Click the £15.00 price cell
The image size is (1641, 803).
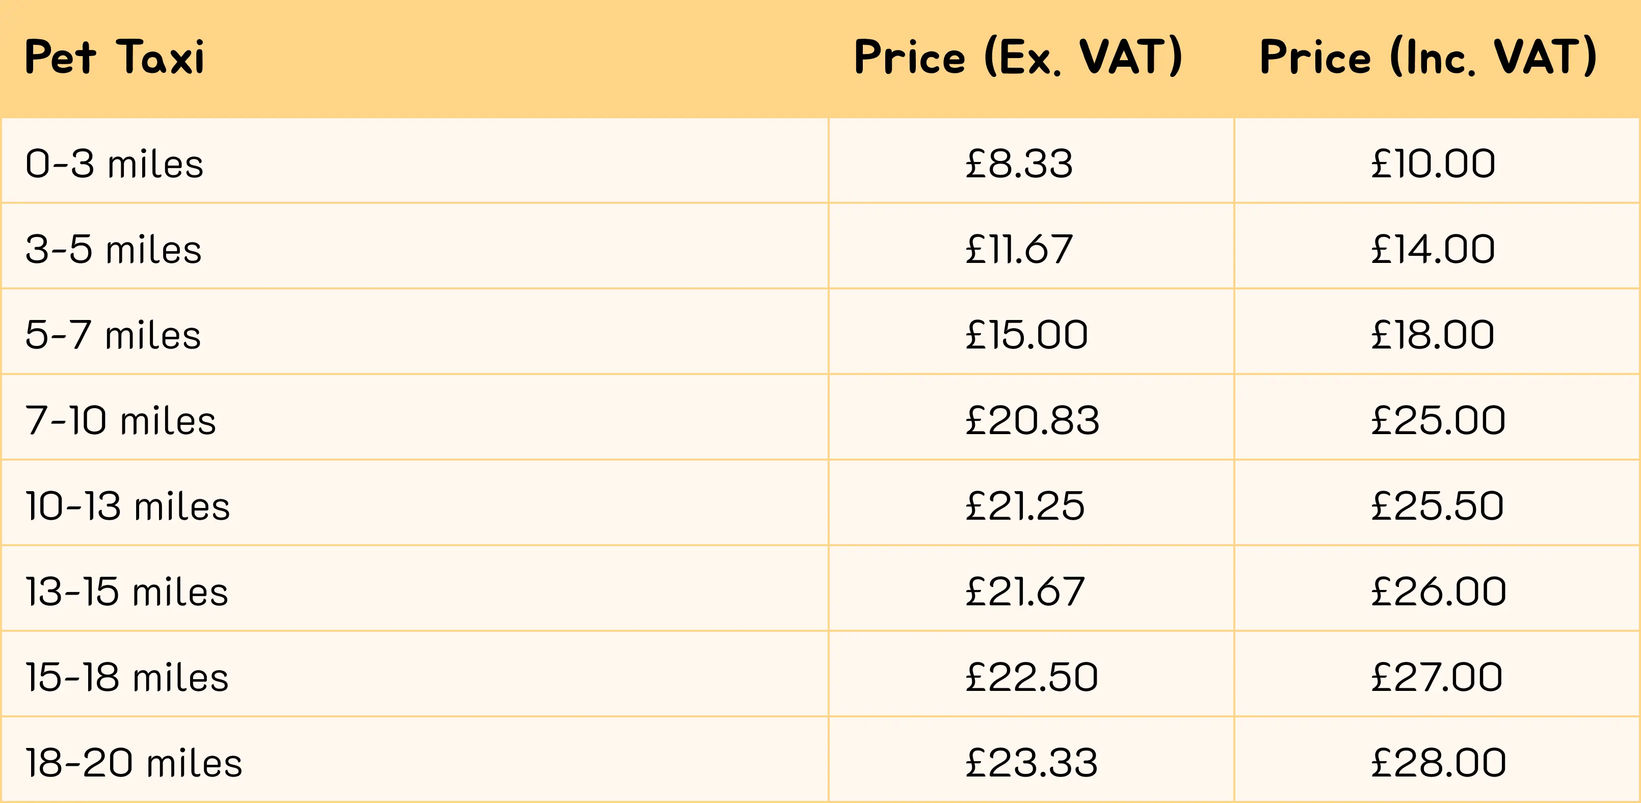(x=1027, y=335)
